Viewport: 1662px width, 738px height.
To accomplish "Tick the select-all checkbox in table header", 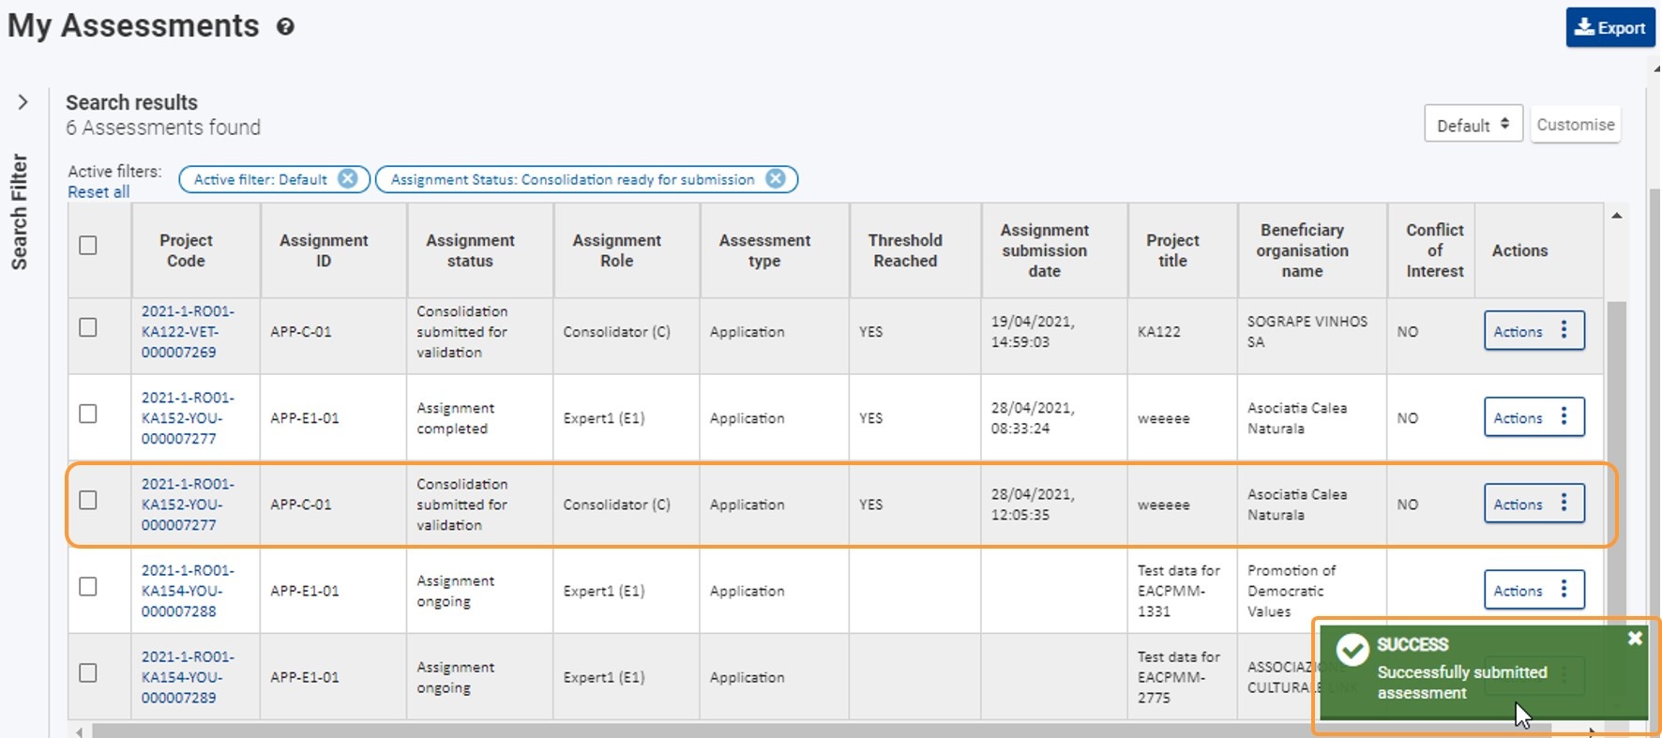I will click(88, 246).
